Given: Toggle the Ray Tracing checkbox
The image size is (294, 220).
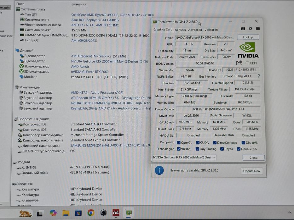Looking at the screenshot, I should [197, 149].
